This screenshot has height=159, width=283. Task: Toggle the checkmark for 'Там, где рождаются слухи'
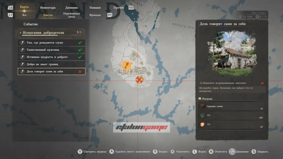80,43
